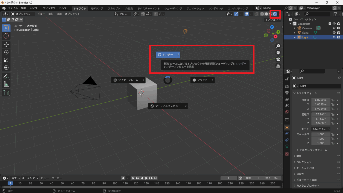343x193 pixels.
Task: Disable Cube in renders camera icon
Action: tap(339, 33)
